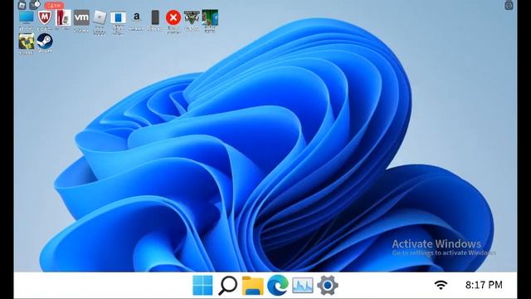Select the red-and-white desktop icon next to McAfee
Viewport: 531px width, 299px height.
[x=63, y=17]
